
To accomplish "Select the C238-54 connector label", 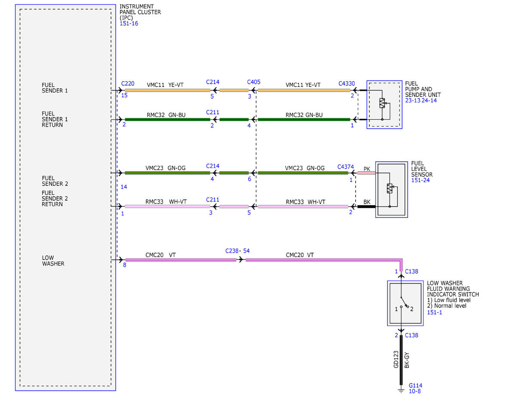I will click(238, 251).
